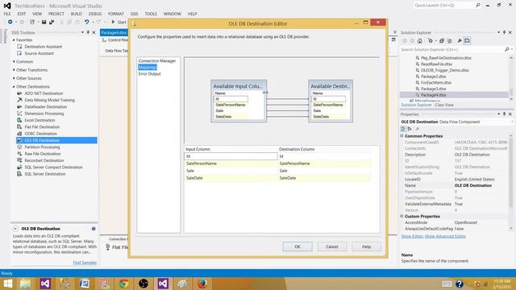
Task: Collapse the OLE DB Destination description pane chevron
Action: (x=15, y=229)
